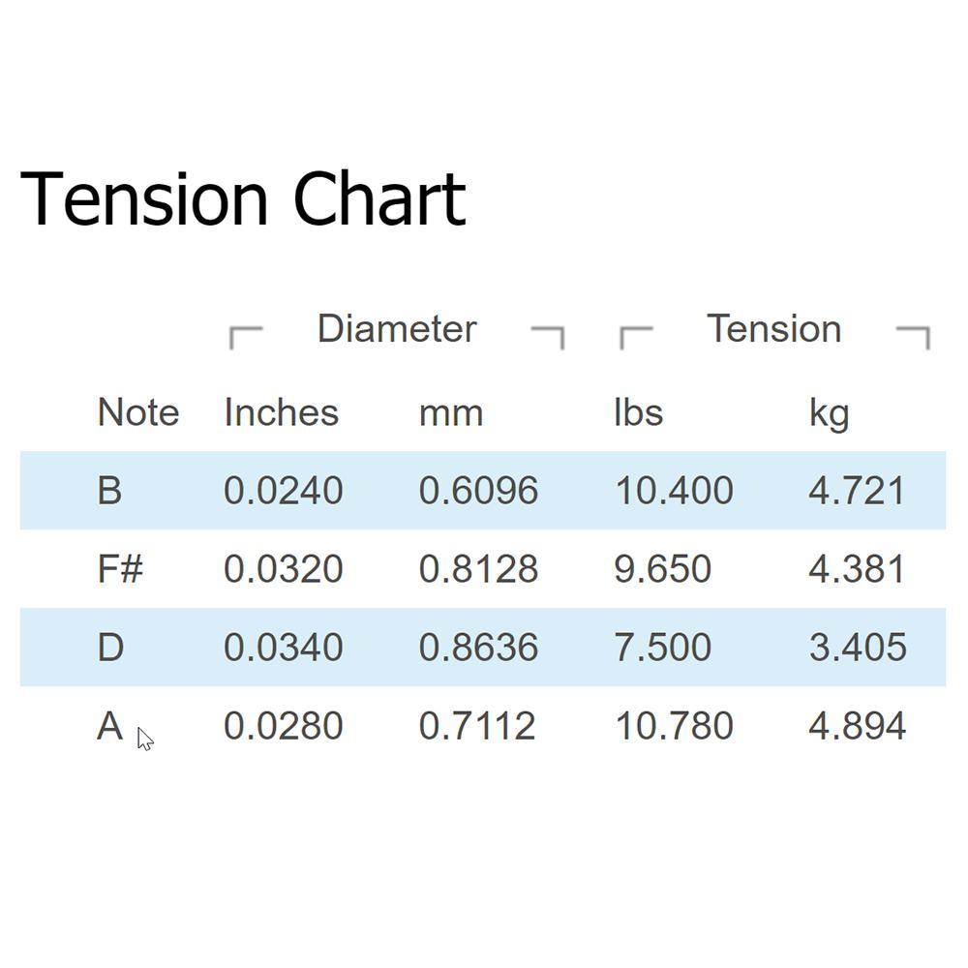Click the 0.7112 mm diameter value
Screen dimensions: 968x968
(476, 725)
